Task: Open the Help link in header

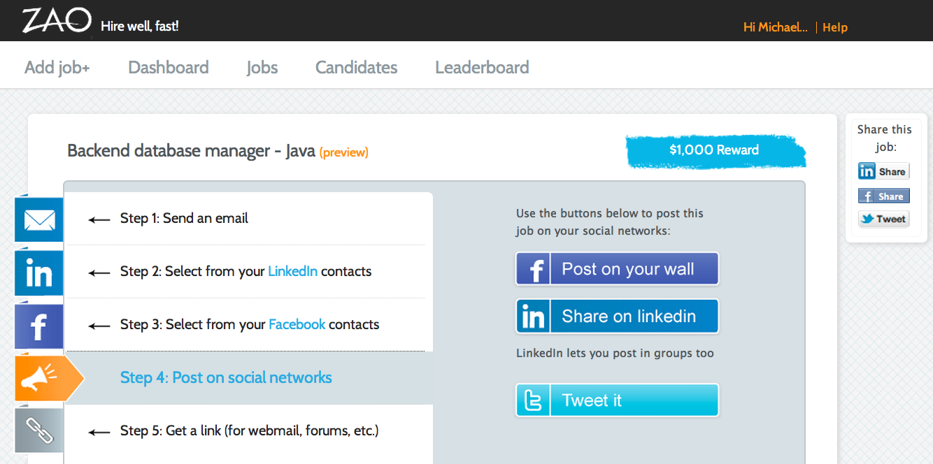Action: [835, 27]
